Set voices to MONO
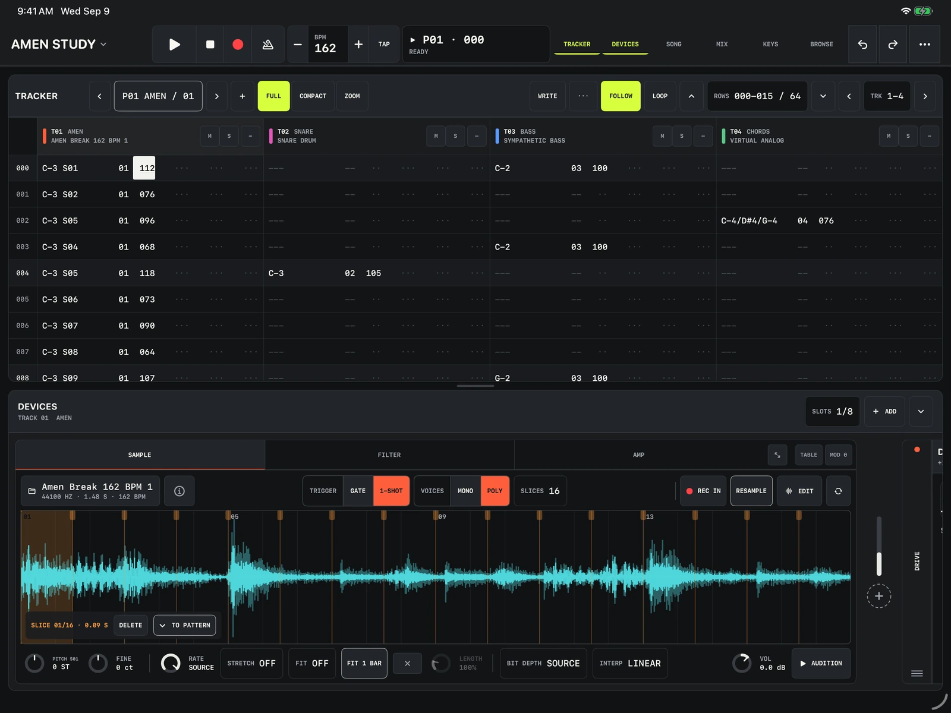This screenshot has height=713, width=951. pos(465,491)
